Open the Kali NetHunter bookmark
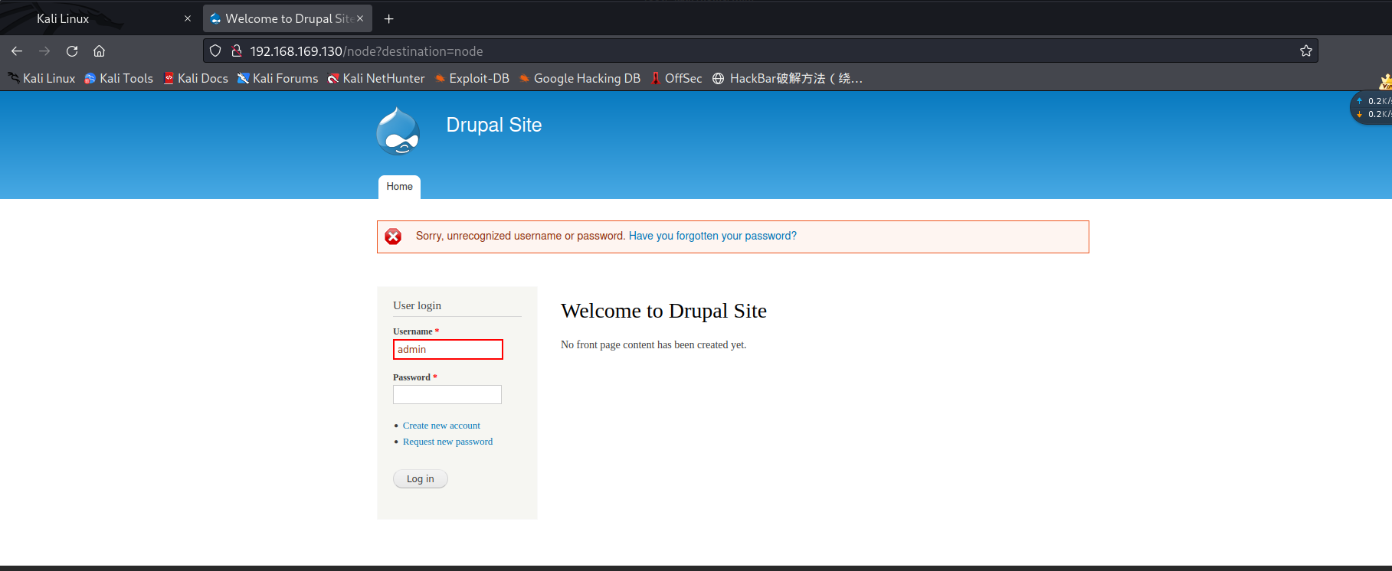The width and height of the screenshot is (1392, 571). (376, 78)
